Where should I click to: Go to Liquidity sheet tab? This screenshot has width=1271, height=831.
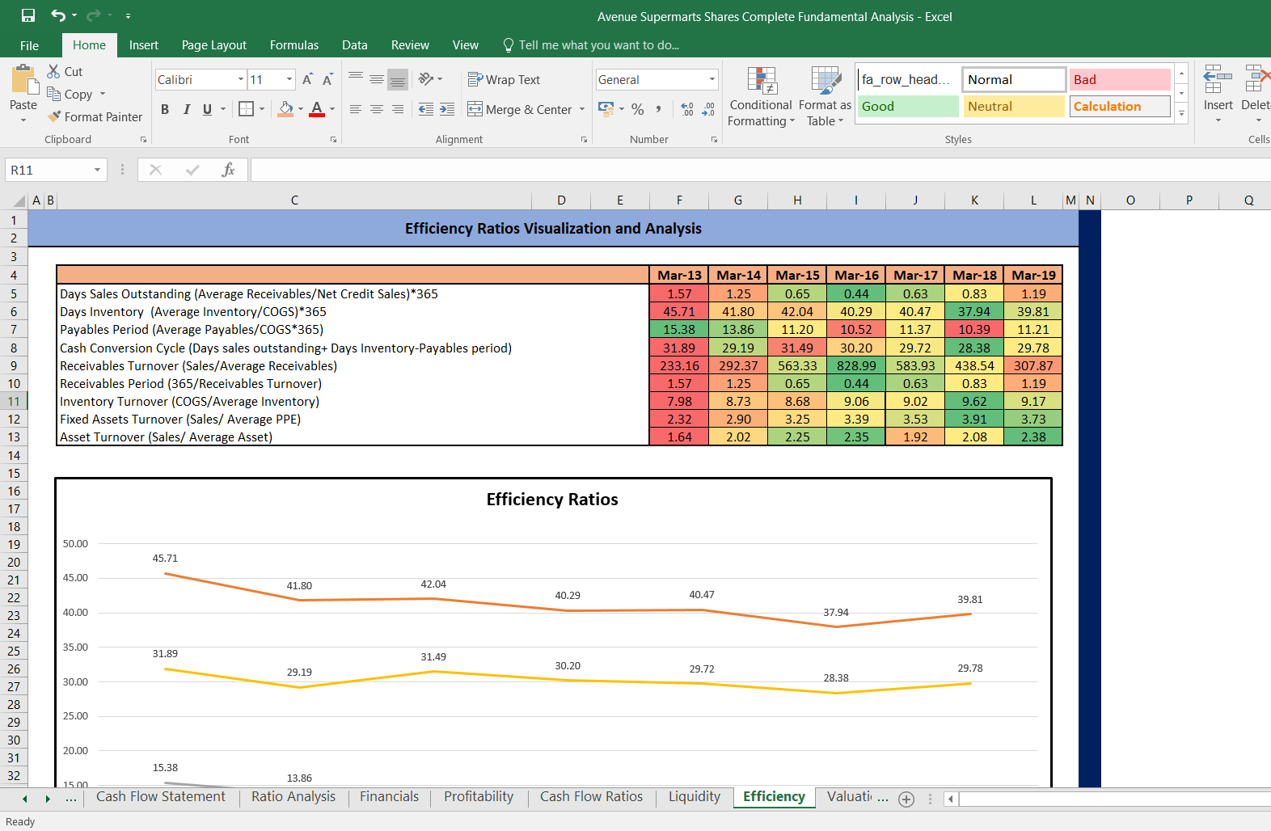pos(695,797)
